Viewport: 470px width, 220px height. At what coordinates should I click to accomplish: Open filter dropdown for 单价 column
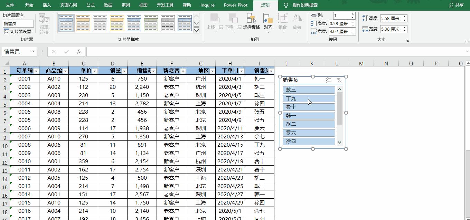(95, 71)
